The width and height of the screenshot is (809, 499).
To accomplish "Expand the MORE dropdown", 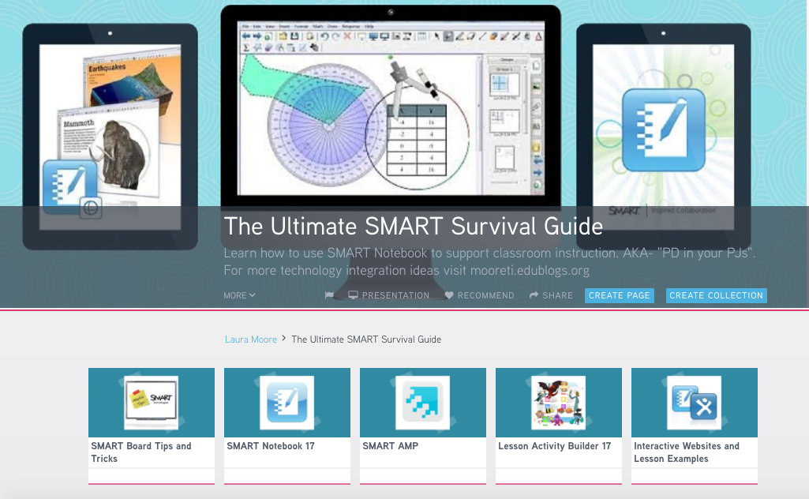I will tap(239, 295).
